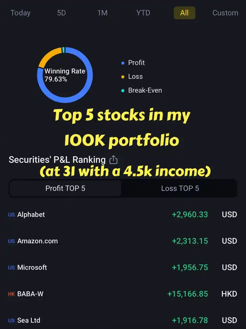Click the blue Profit legend dot

tap(123, 63)
